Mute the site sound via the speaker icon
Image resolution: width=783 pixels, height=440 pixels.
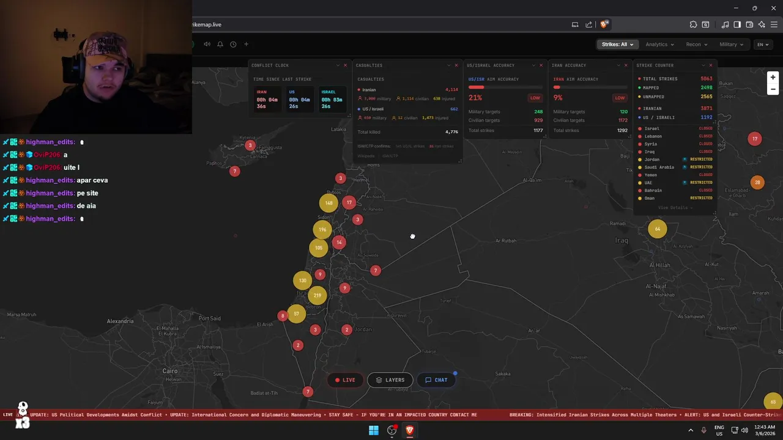(x=207, y=44)
